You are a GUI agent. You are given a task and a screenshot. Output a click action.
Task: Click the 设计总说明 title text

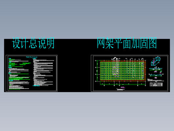(33, 43)
